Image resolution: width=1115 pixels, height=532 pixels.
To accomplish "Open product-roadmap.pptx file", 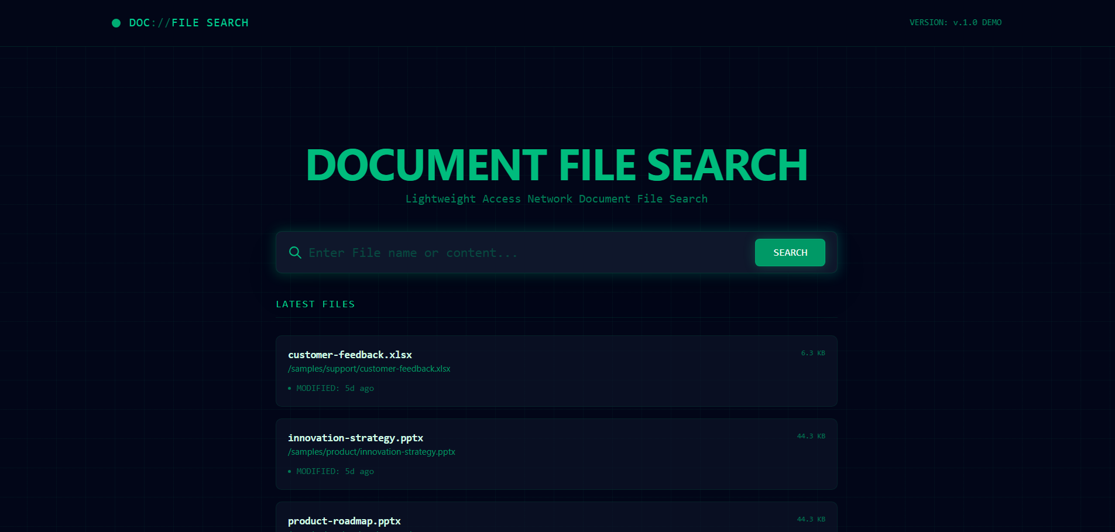I will [x=344, y=521].
